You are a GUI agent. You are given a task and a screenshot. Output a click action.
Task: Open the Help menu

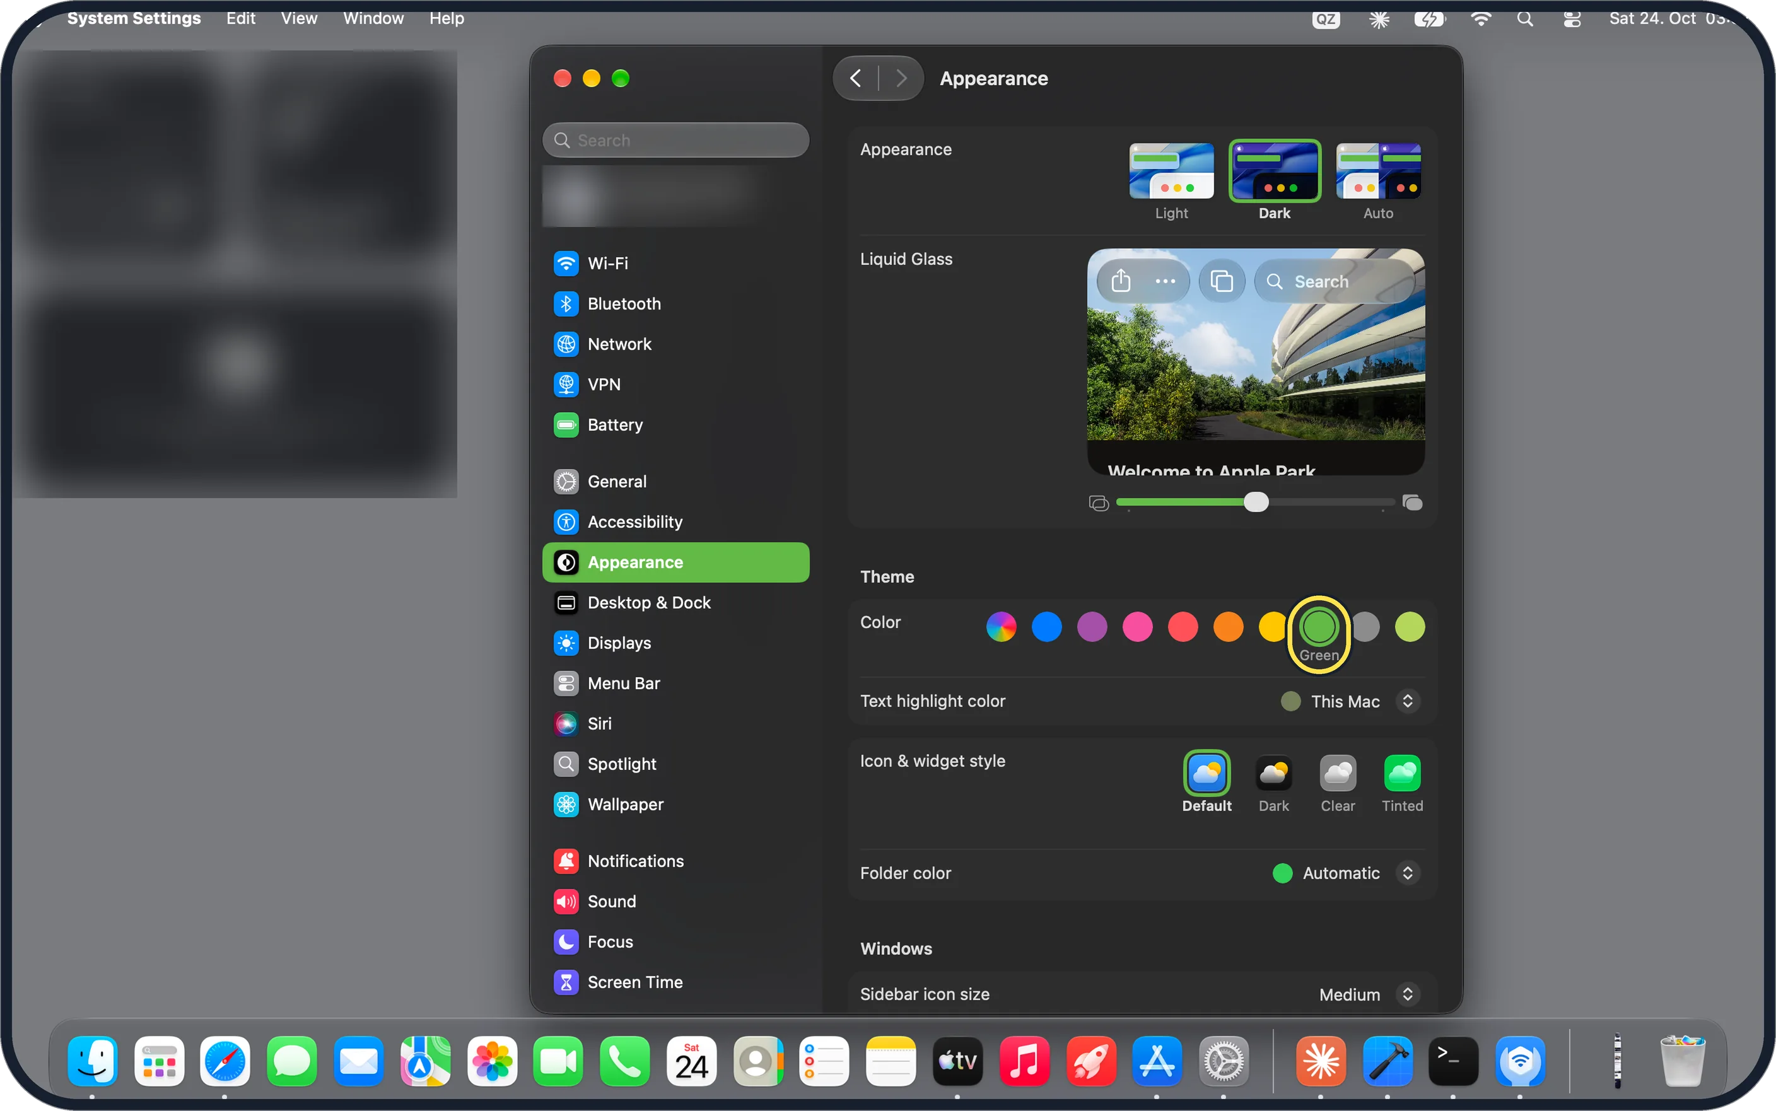(447, 18)
